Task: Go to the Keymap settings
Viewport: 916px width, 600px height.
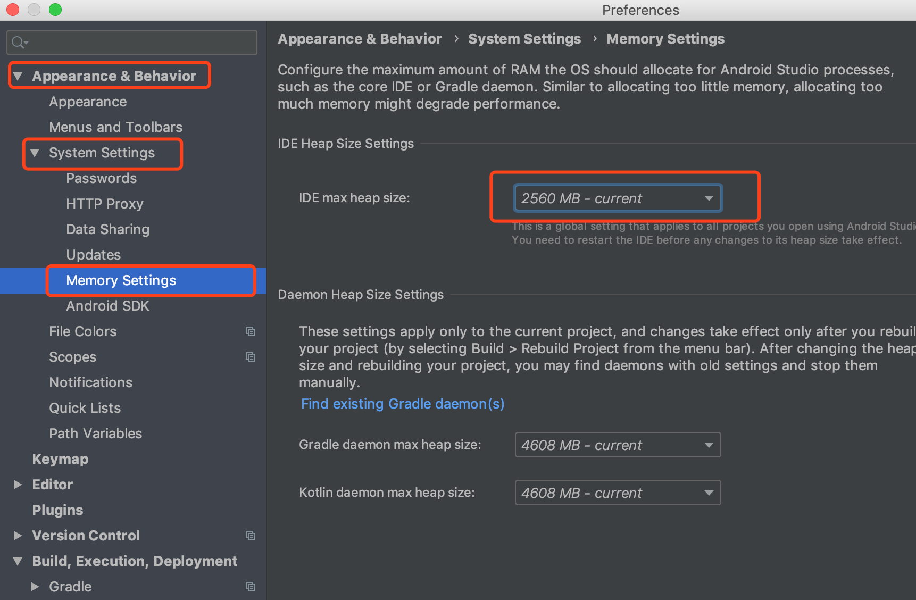Action: point(60,459)
